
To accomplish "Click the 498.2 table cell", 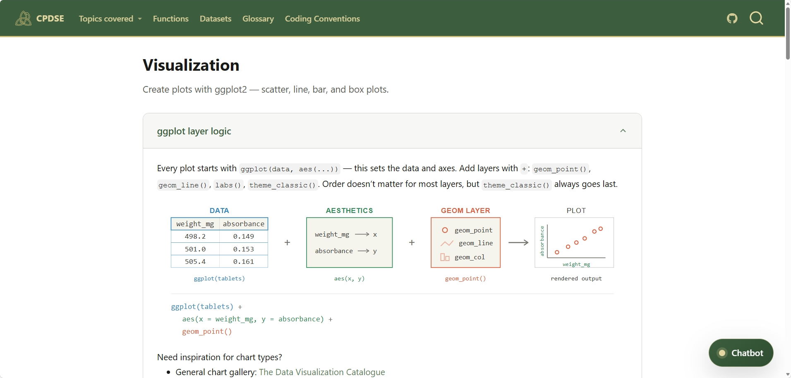I will 195,236.
